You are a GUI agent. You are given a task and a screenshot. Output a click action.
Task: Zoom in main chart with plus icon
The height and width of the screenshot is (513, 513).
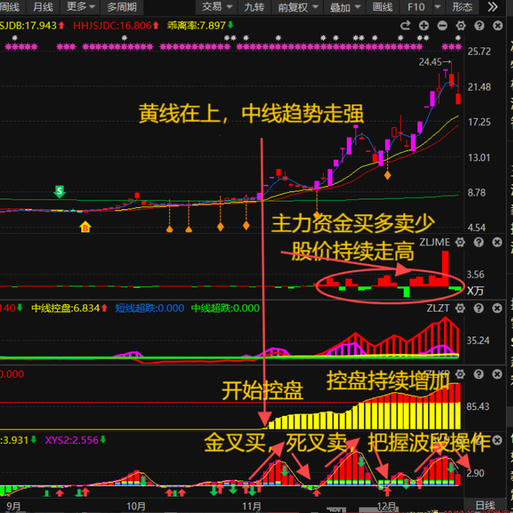424,26
